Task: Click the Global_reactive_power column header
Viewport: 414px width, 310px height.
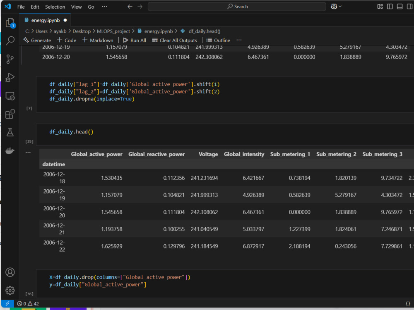Action: (156, 154)
